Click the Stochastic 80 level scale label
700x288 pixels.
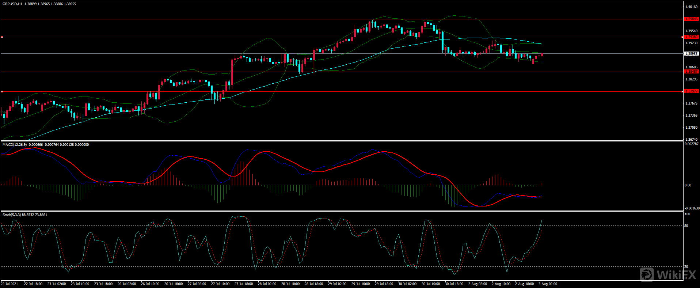tap(686, 226)
